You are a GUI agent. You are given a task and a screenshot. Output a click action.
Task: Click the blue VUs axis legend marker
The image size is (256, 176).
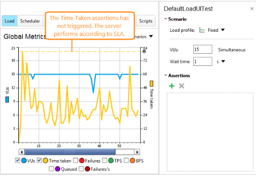(7, 100)
